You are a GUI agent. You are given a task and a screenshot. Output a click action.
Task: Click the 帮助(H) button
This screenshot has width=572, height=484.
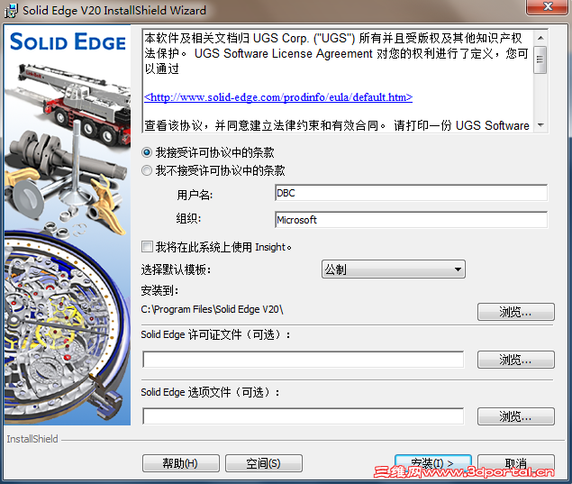(x=181, y=463)
